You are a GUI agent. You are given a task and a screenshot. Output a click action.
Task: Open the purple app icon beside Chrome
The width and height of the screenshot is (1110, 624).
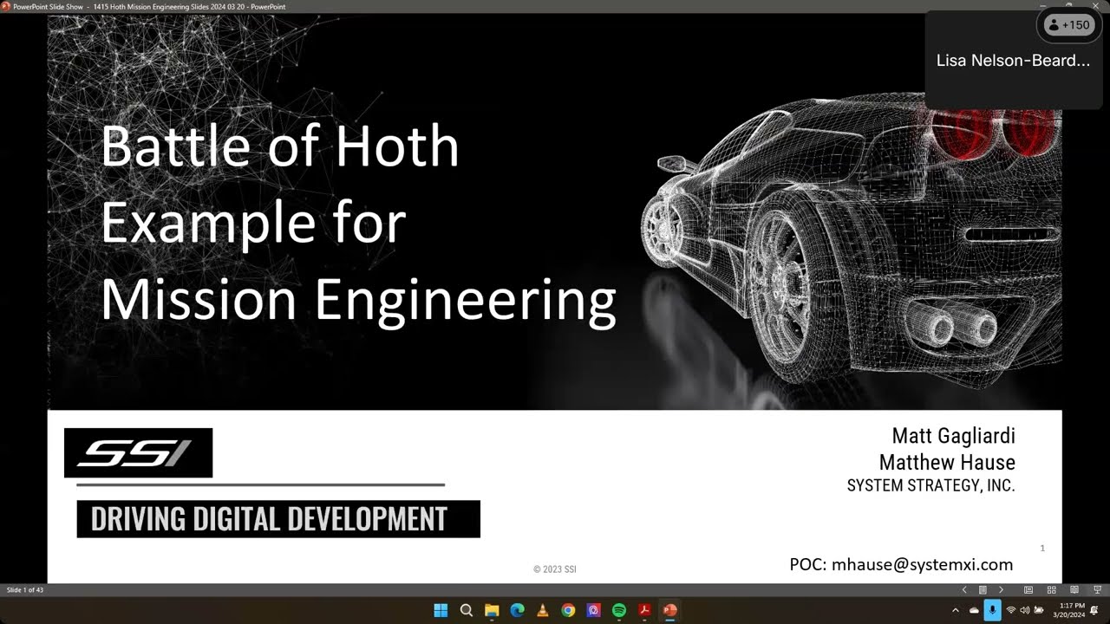tap(593, 610)
